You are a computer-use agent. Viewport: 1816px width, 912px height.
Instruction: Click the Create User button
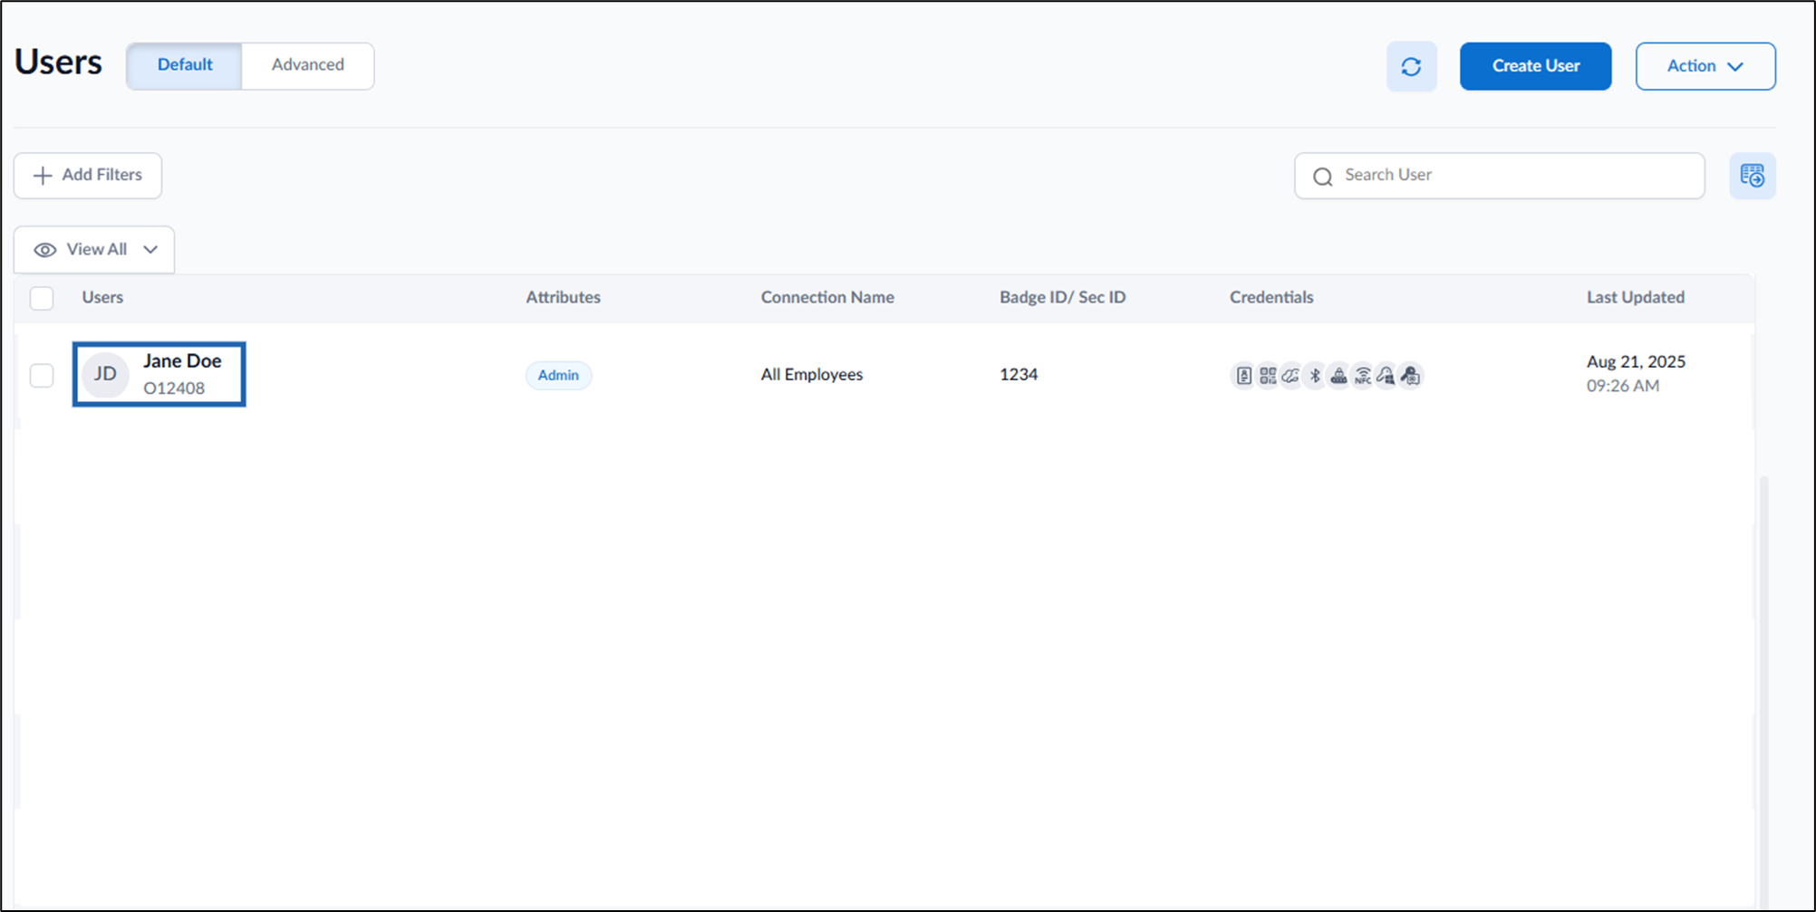pos(1535,66)
